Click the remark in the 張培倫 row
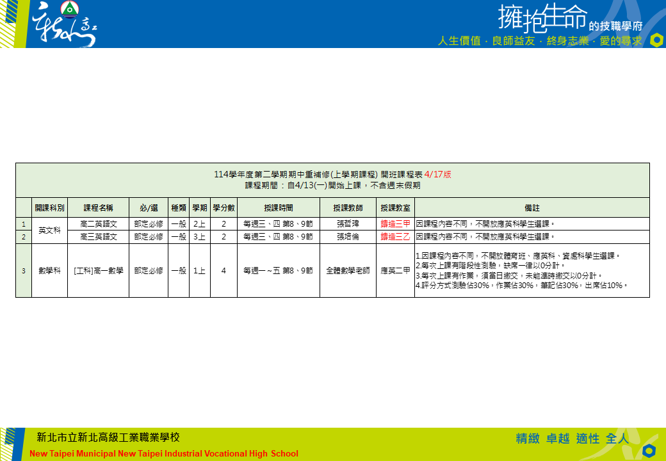The height and width of the screenshot is (461, 666). pyautogui.click(x=532, y=237)
